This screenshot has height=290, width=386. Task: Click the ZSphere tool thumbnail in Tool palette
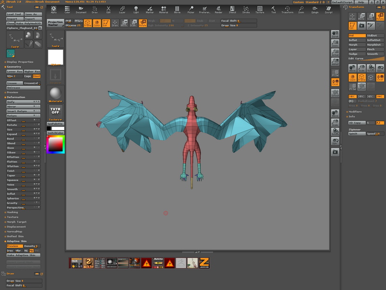click(x=15, y=40)
